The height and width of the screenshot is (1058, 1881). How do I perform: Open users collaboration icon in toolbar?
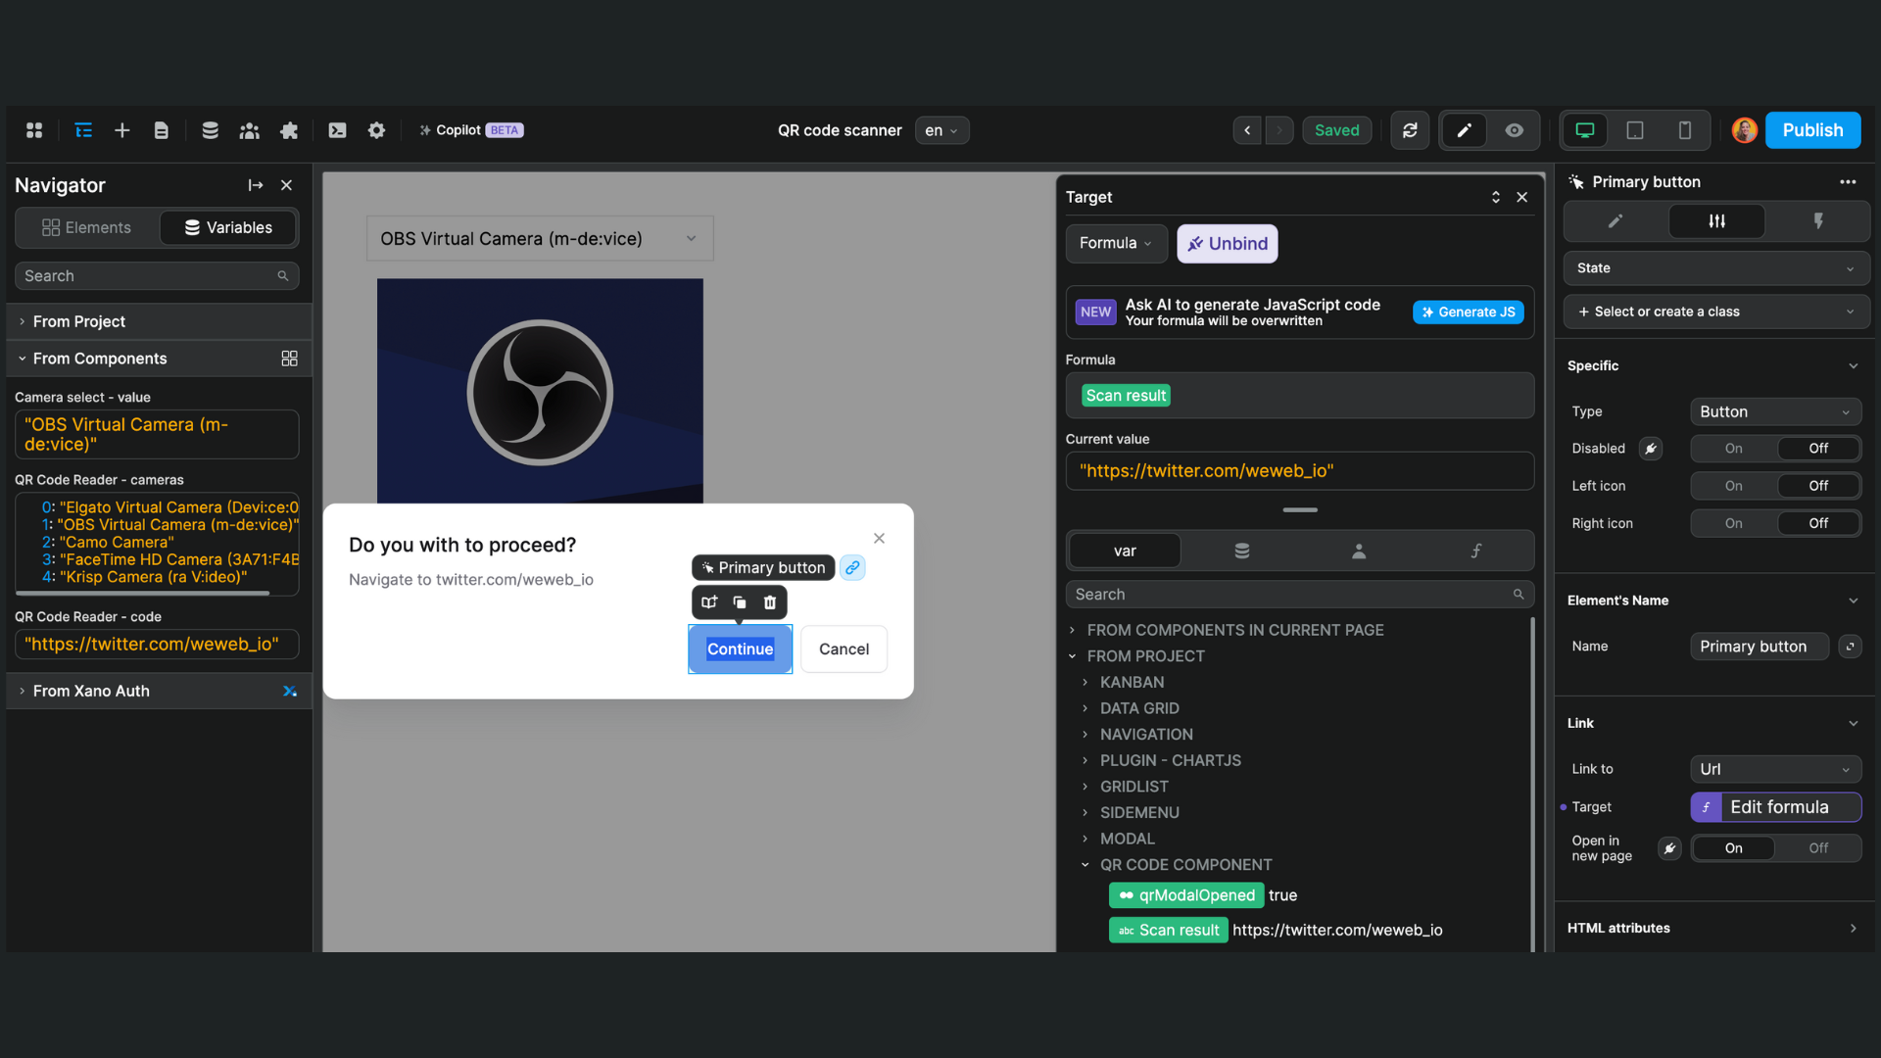click(x=249, y=130)
